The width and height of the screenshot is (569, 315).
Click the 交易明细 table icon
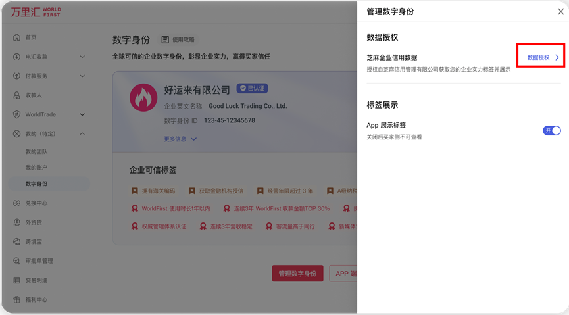coord(16,280)
